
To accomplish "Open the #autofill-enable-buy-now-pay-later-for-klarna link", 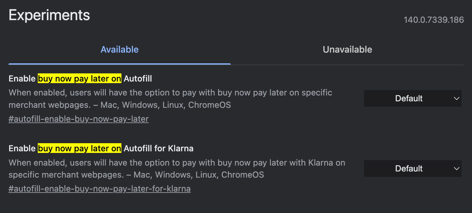I will point(100,189).
